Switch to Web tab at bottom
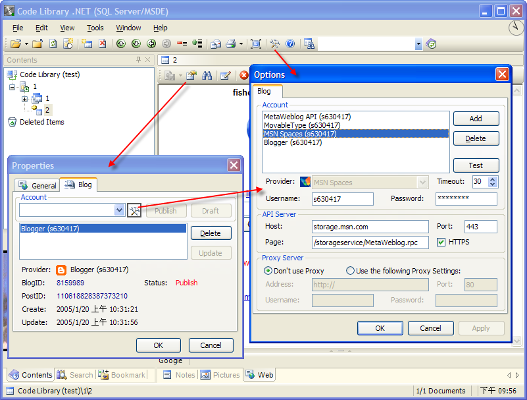This screenshot has width=527, height=400. pos(260,375)
